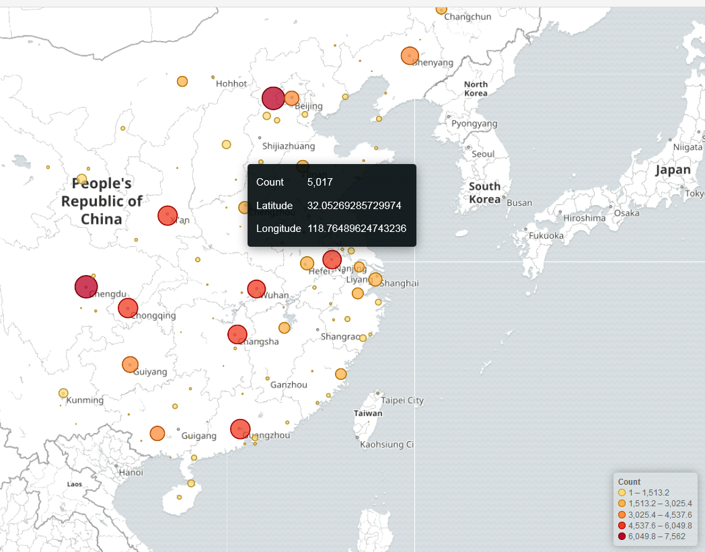Select the orange marker at Shanghai
This screenshot has height=552, width=705.
[375, 279]
